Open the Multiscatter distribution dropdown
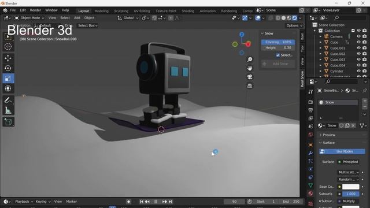The width and height of the screenshot is (370, 208). click(349, 172)
